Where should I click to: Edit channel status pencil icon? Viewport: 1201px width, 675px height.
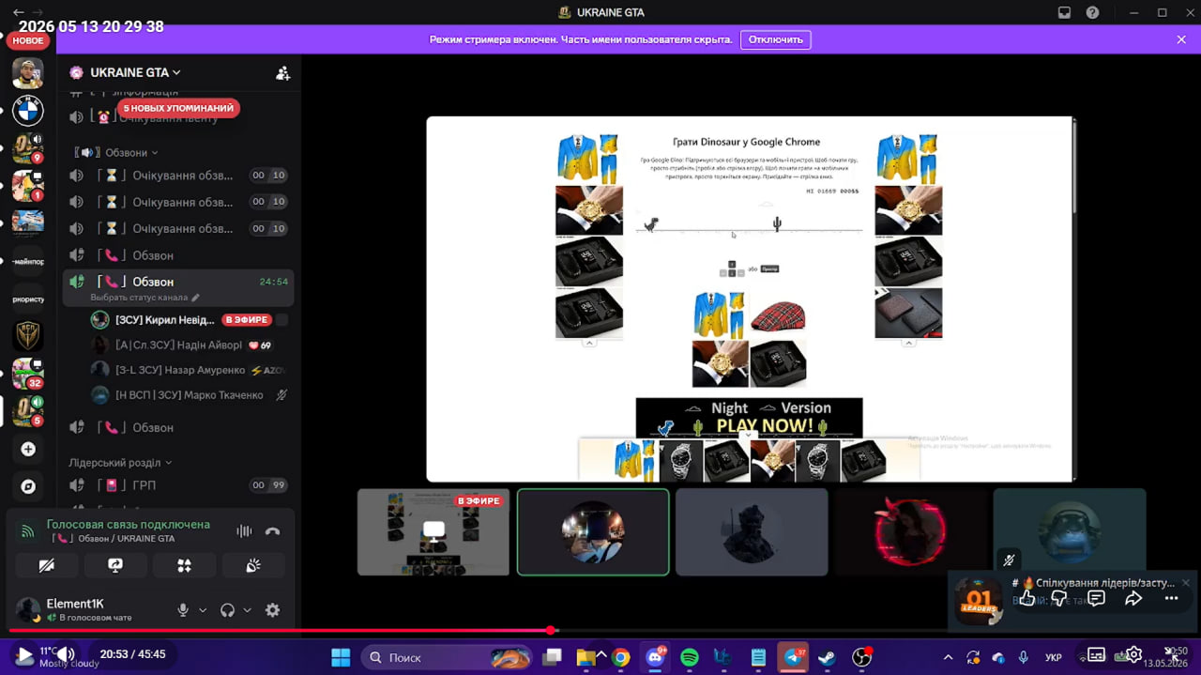(195, 298)
